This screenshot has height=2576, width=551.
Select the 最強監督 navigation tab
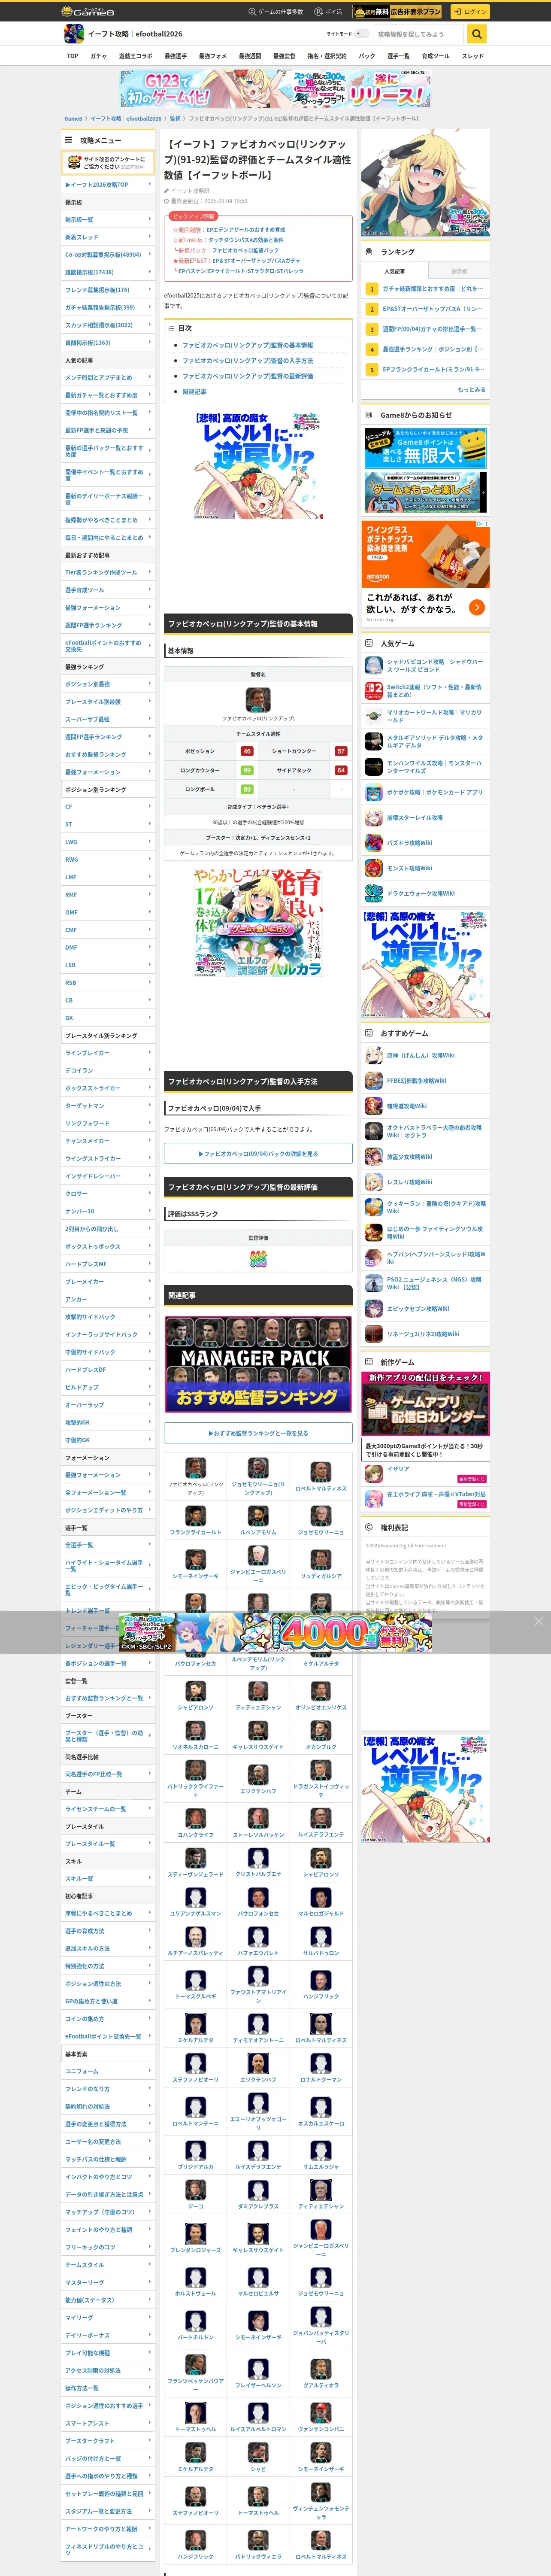point(284,56)
